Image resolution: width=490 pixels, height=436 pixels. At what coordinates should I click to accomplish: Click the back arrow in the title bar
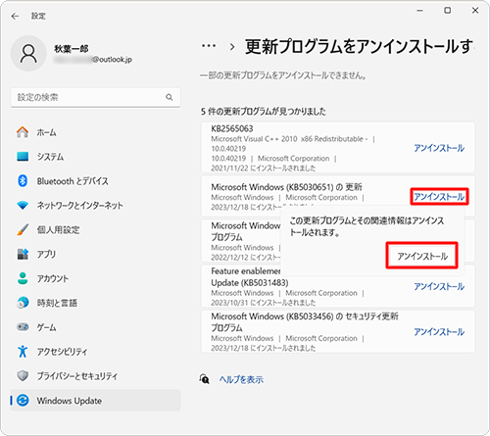pyautogui.click(x=15, y=16)
